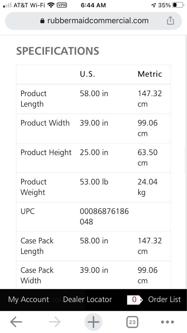187x333 pixels.
Task: Tap the rubbermaidcommercial.com address field
Action: click(93, 21)
